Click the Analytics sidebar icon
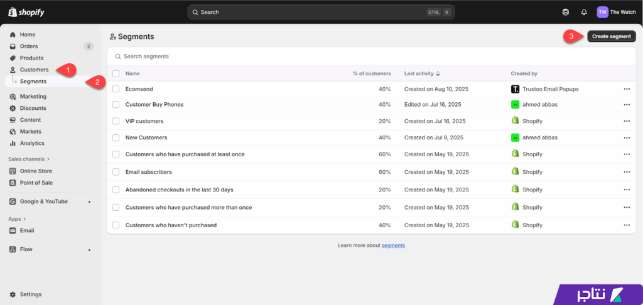 pyautogui.click(x=13, y=143)
